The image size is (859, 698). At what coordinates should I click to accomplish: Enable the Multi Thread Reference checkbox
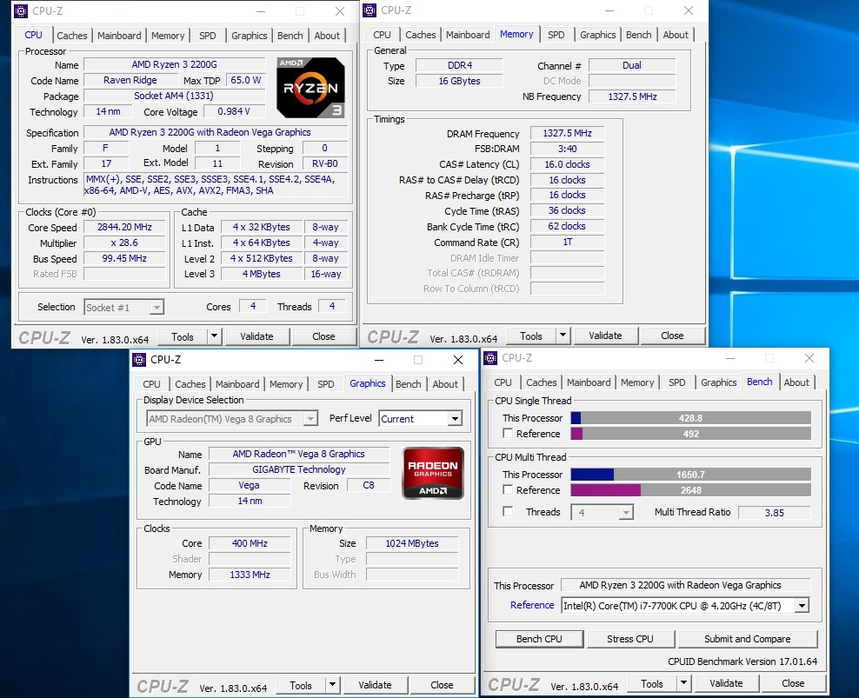point(508,489)
